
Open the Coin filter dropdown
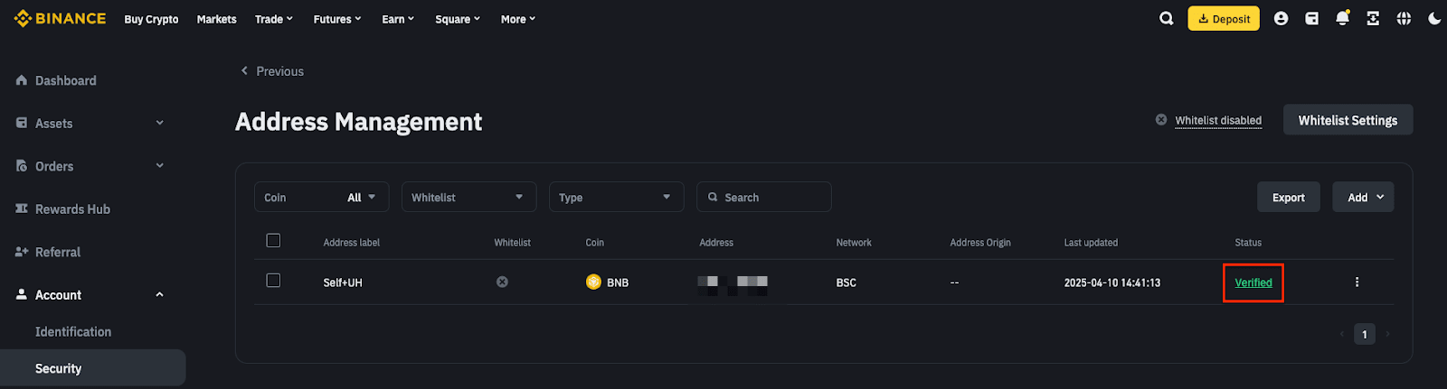[321, 197]
